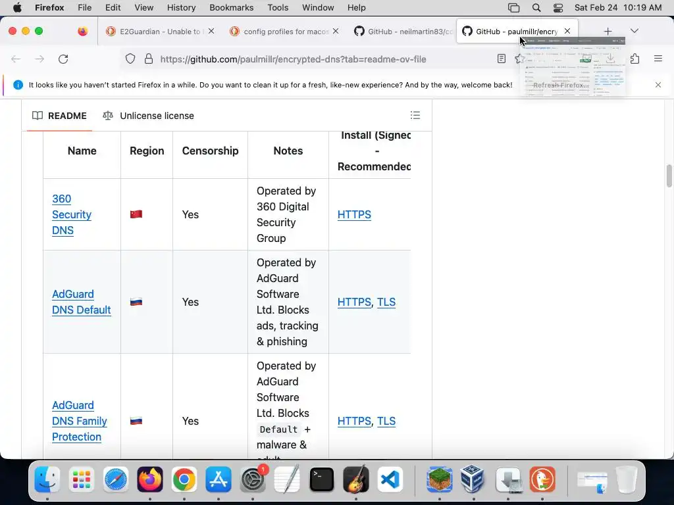Screen dimensions: 674x505
Task: Click the Region column header
Action: pos(147,151)
